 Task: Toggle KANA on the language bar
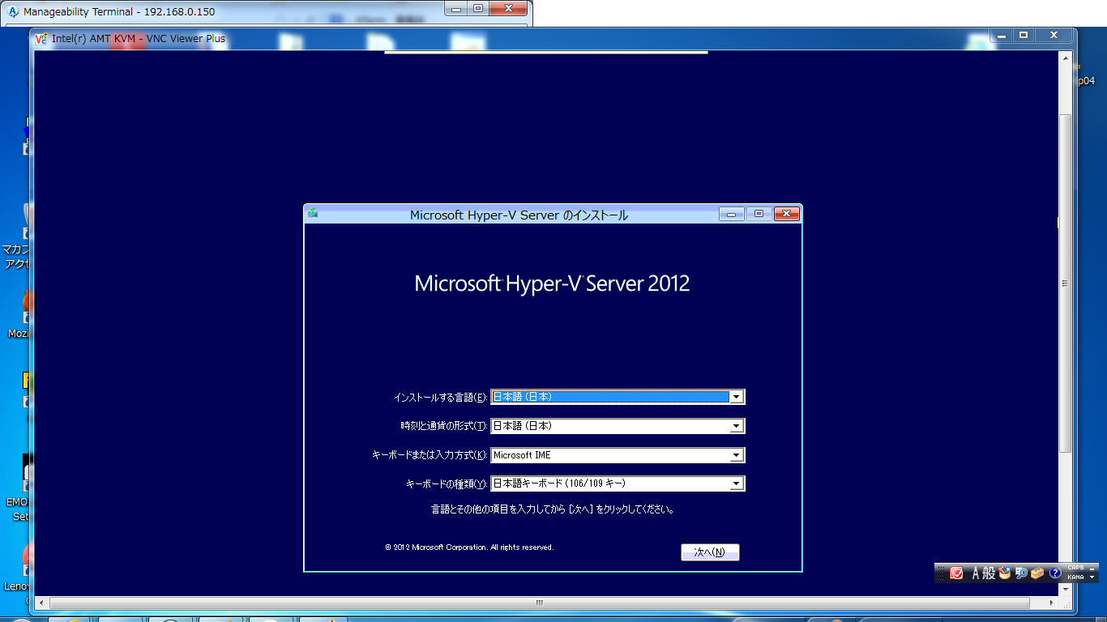[1075, 577]
